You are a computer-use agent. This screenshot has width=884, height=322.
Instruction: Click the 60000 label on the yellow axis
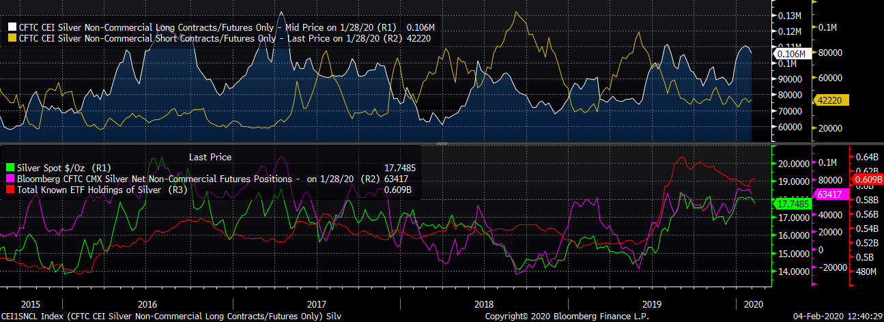tap(831, 79)
